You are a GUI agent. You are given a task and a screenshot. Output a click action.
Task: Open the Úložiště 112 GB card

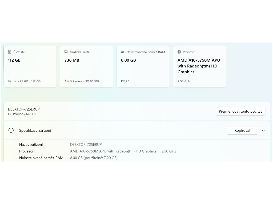tap(30, 66)
